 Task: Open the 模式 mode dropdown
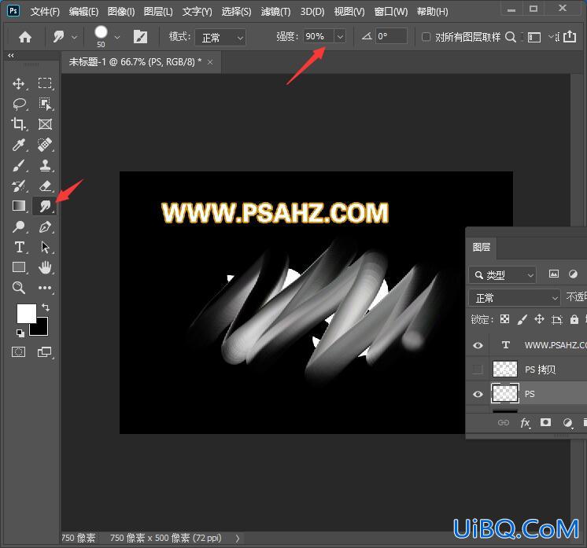tap(220, 38)
